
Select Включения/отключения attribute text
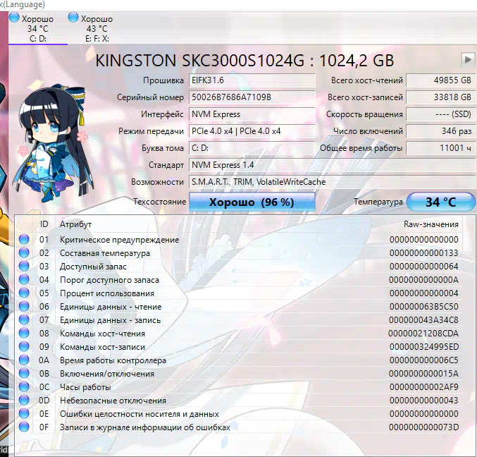107,374
